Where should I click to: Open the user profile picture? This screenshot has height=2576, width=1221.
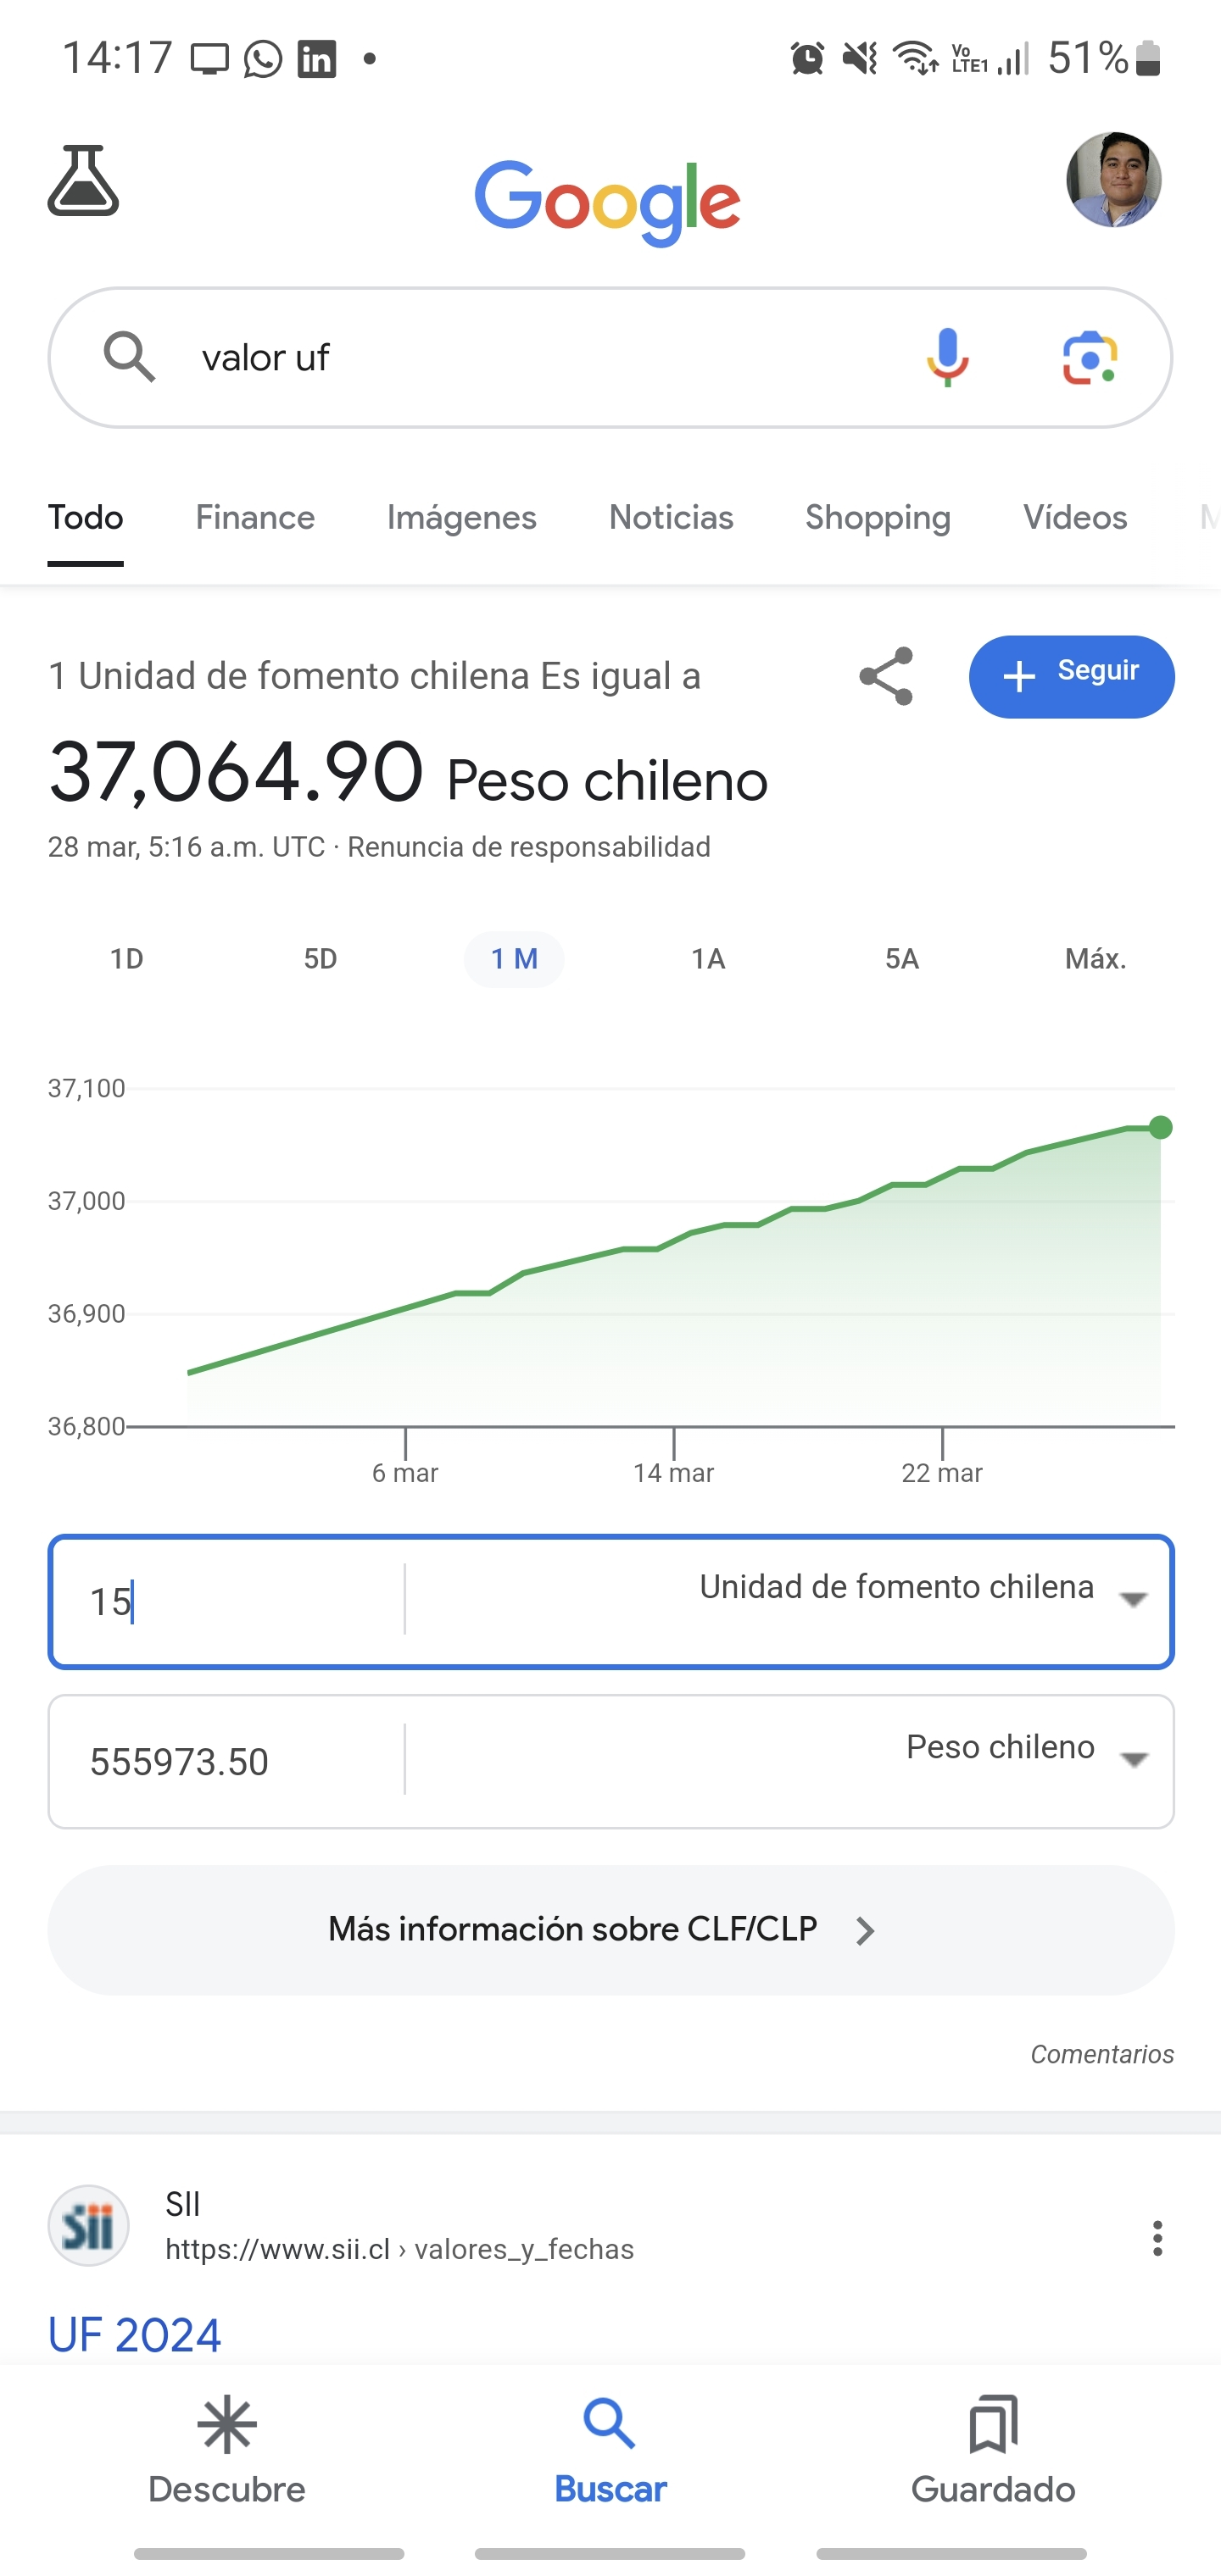point(1113,179)
